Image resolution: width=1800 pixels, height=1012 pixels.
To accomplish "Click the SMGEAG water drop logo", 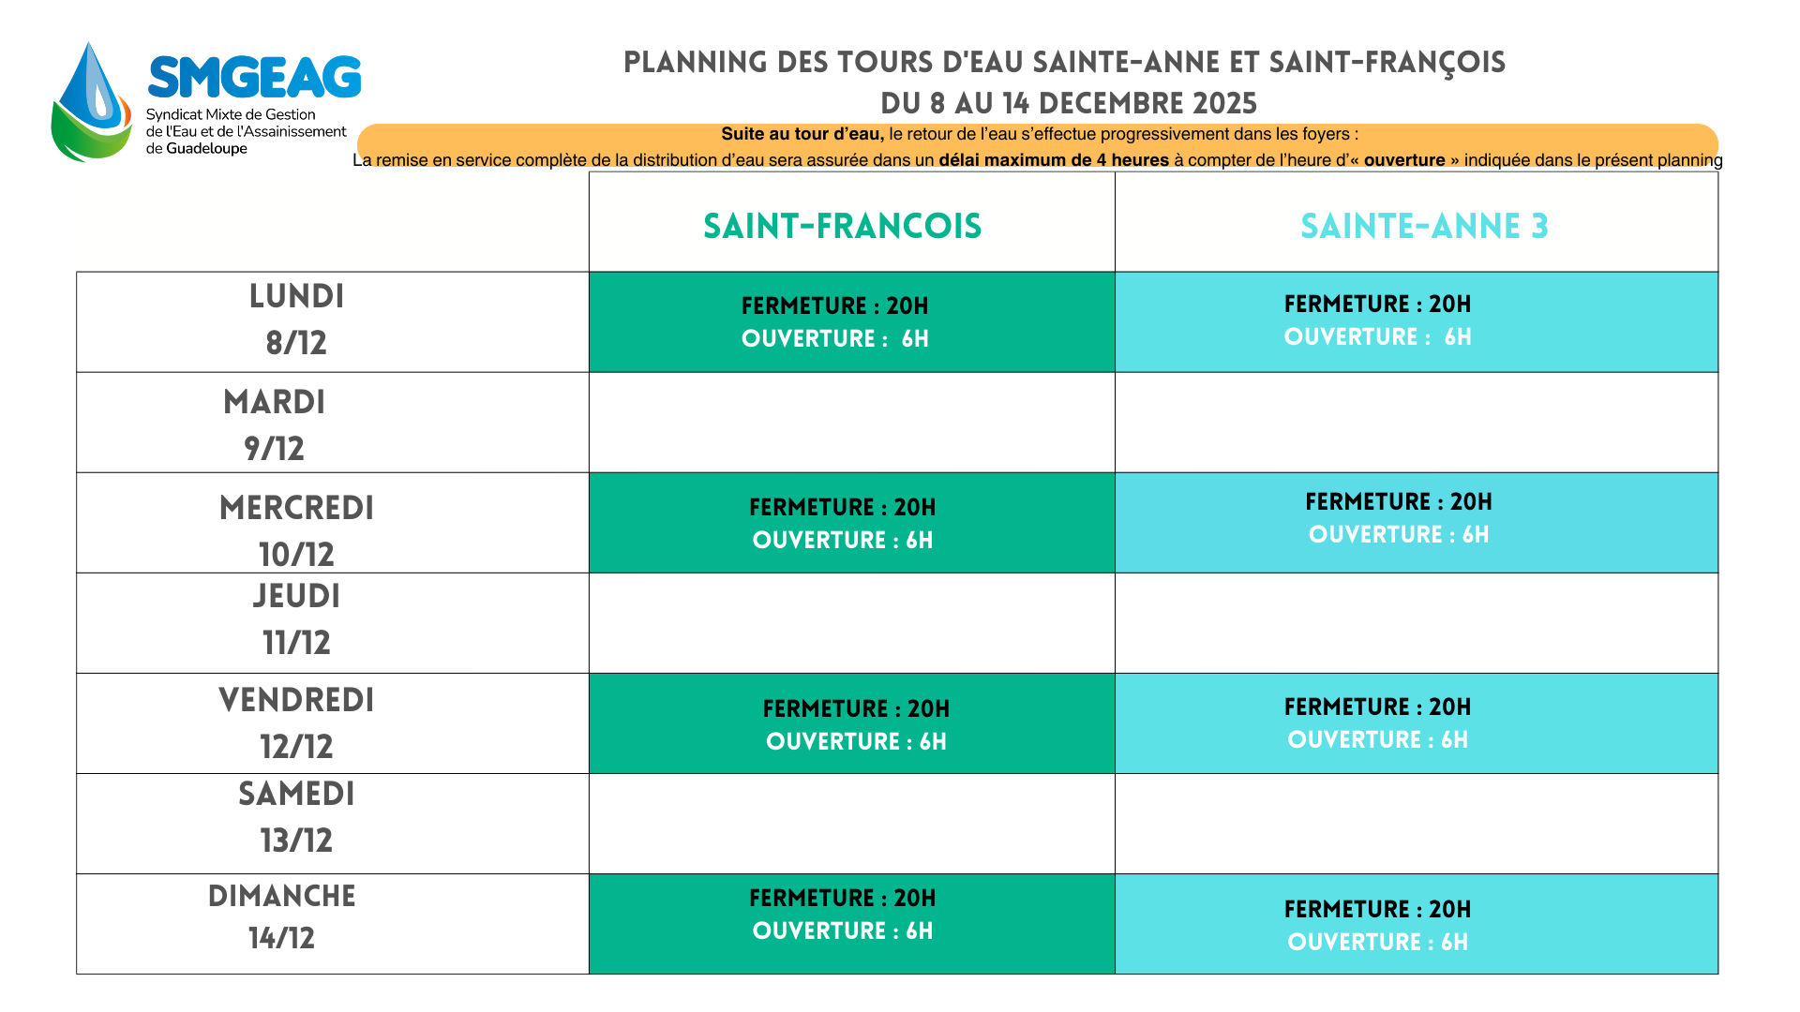I will click(92, 103).
